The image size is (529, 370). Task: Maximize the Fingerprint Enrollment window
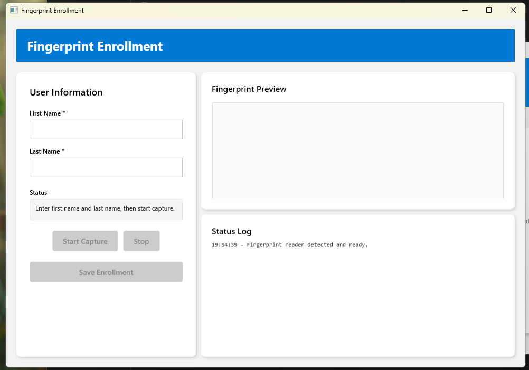click(x=489, y=10)
